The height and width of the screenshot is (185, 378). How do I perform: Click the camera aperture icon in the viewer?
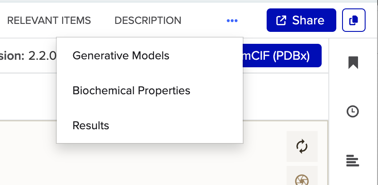[302, 179]
